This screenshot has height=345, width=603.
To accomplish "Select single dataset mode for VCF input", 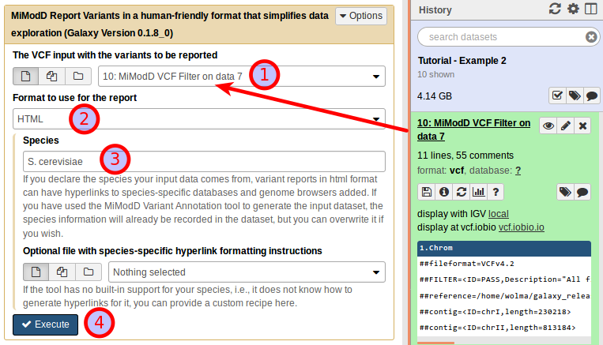I will point(26,76).
